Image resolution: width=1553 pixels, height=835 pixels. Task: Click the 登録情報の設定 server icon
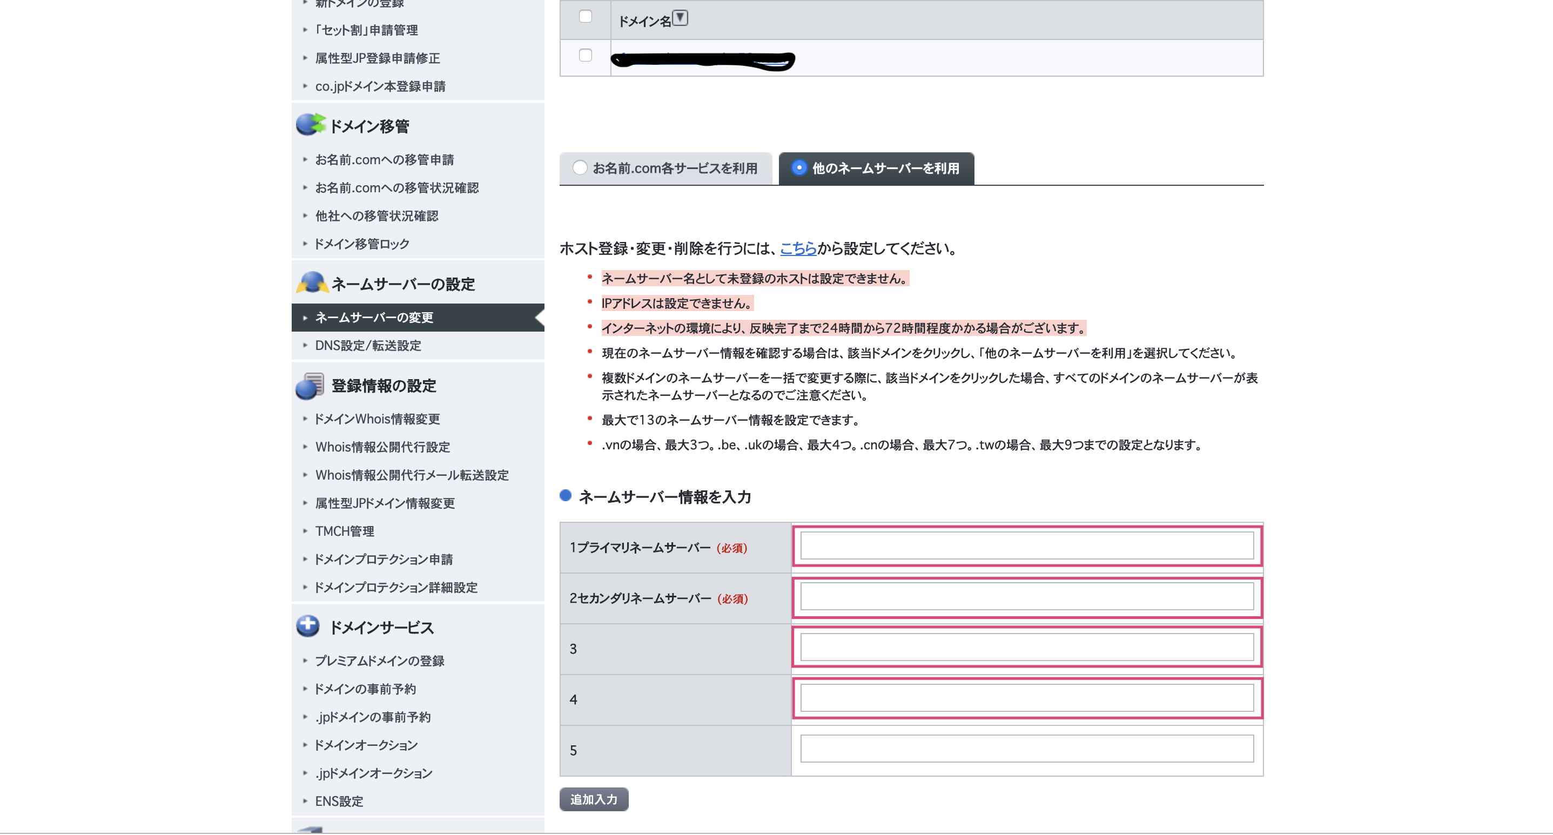coord(310,386)
